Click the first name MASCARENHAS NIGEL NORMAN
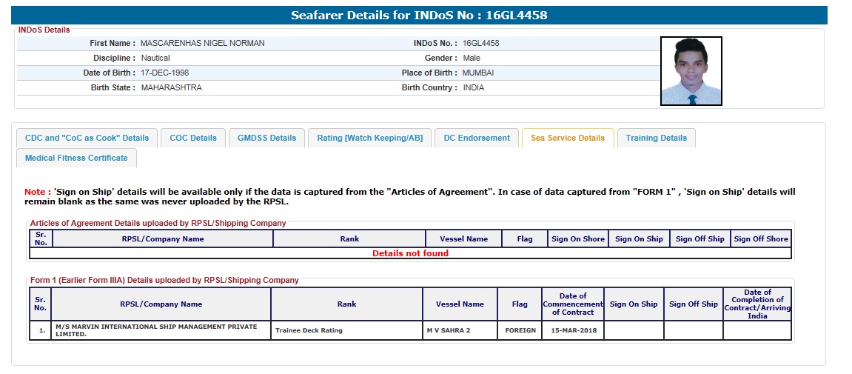This screenshot has width=852, height=374. click(x=202, y=43)
